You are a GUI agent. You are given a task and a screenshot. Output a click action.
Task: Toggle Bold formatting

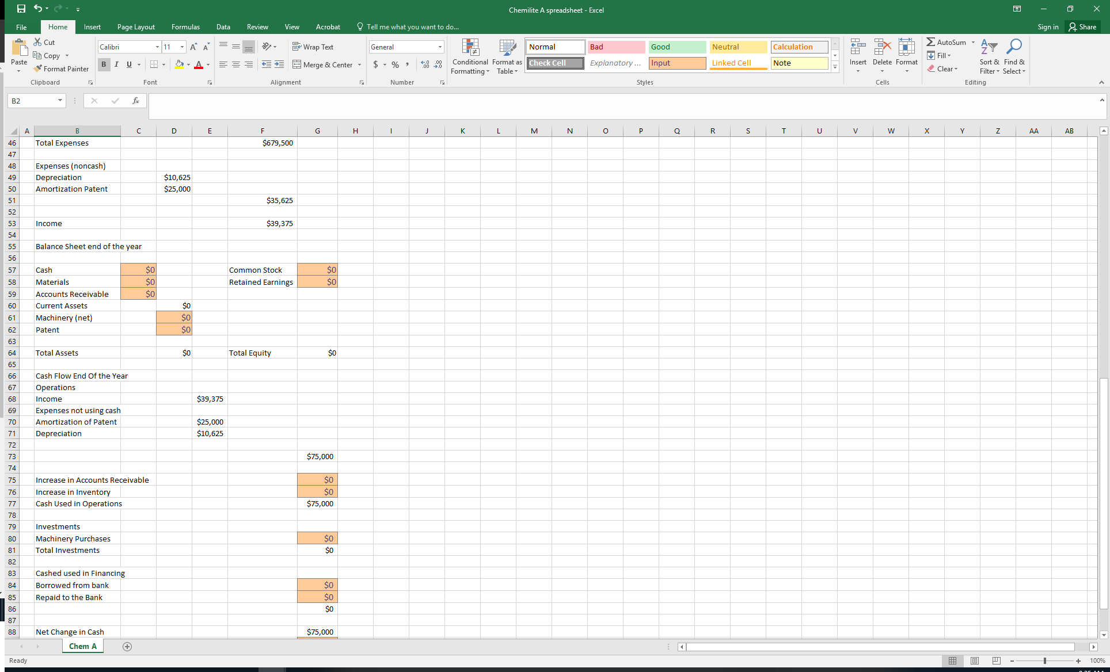104,64
